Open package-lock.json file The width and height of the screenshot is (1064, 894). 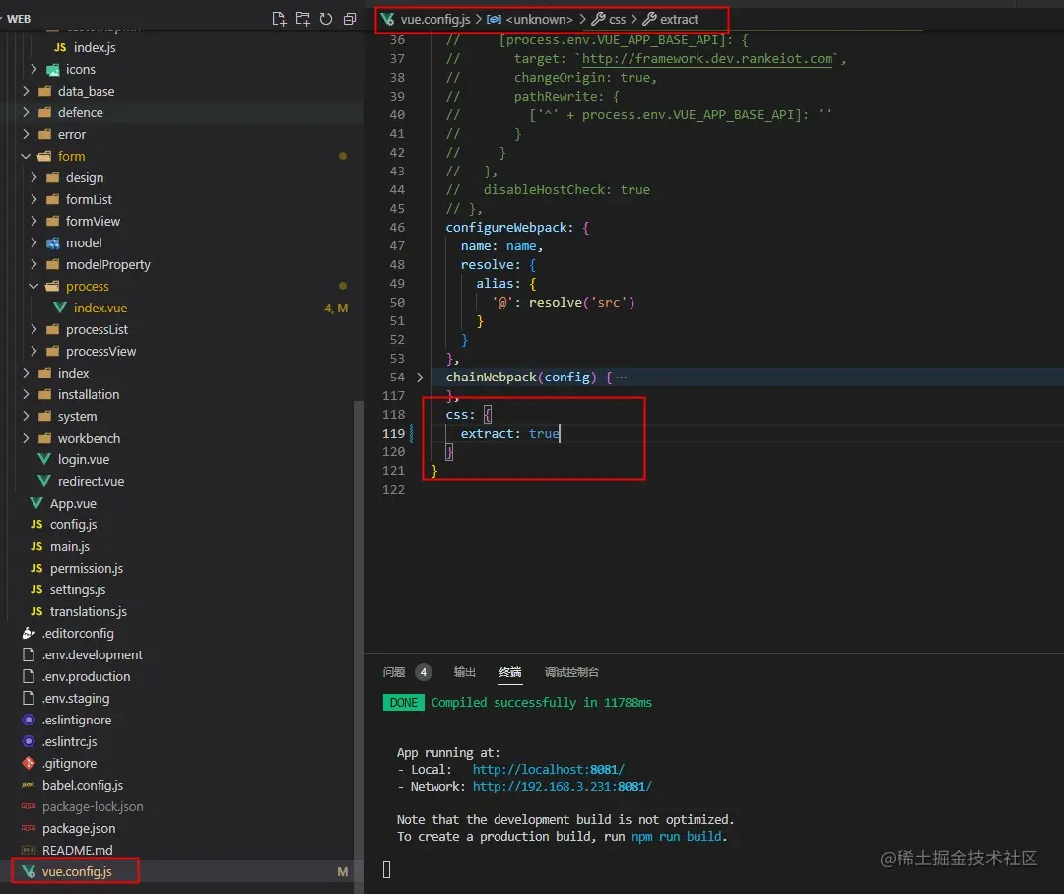click(x=93, y=808)
